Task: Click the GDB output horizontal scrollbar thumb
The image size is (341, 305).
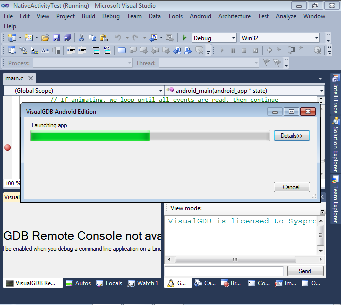Action: tap(235, 259)
